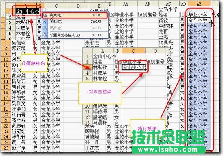Select row header 20 beside 江祐菁
Viewport: 223px width, 156px height.
click(x=6, y=114)
